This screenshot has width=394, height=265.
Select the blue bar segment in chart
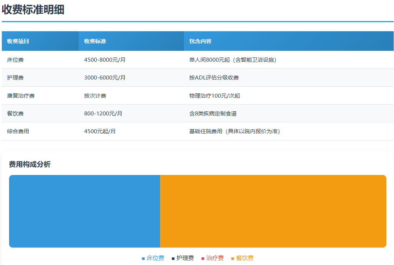click(85, 211)
